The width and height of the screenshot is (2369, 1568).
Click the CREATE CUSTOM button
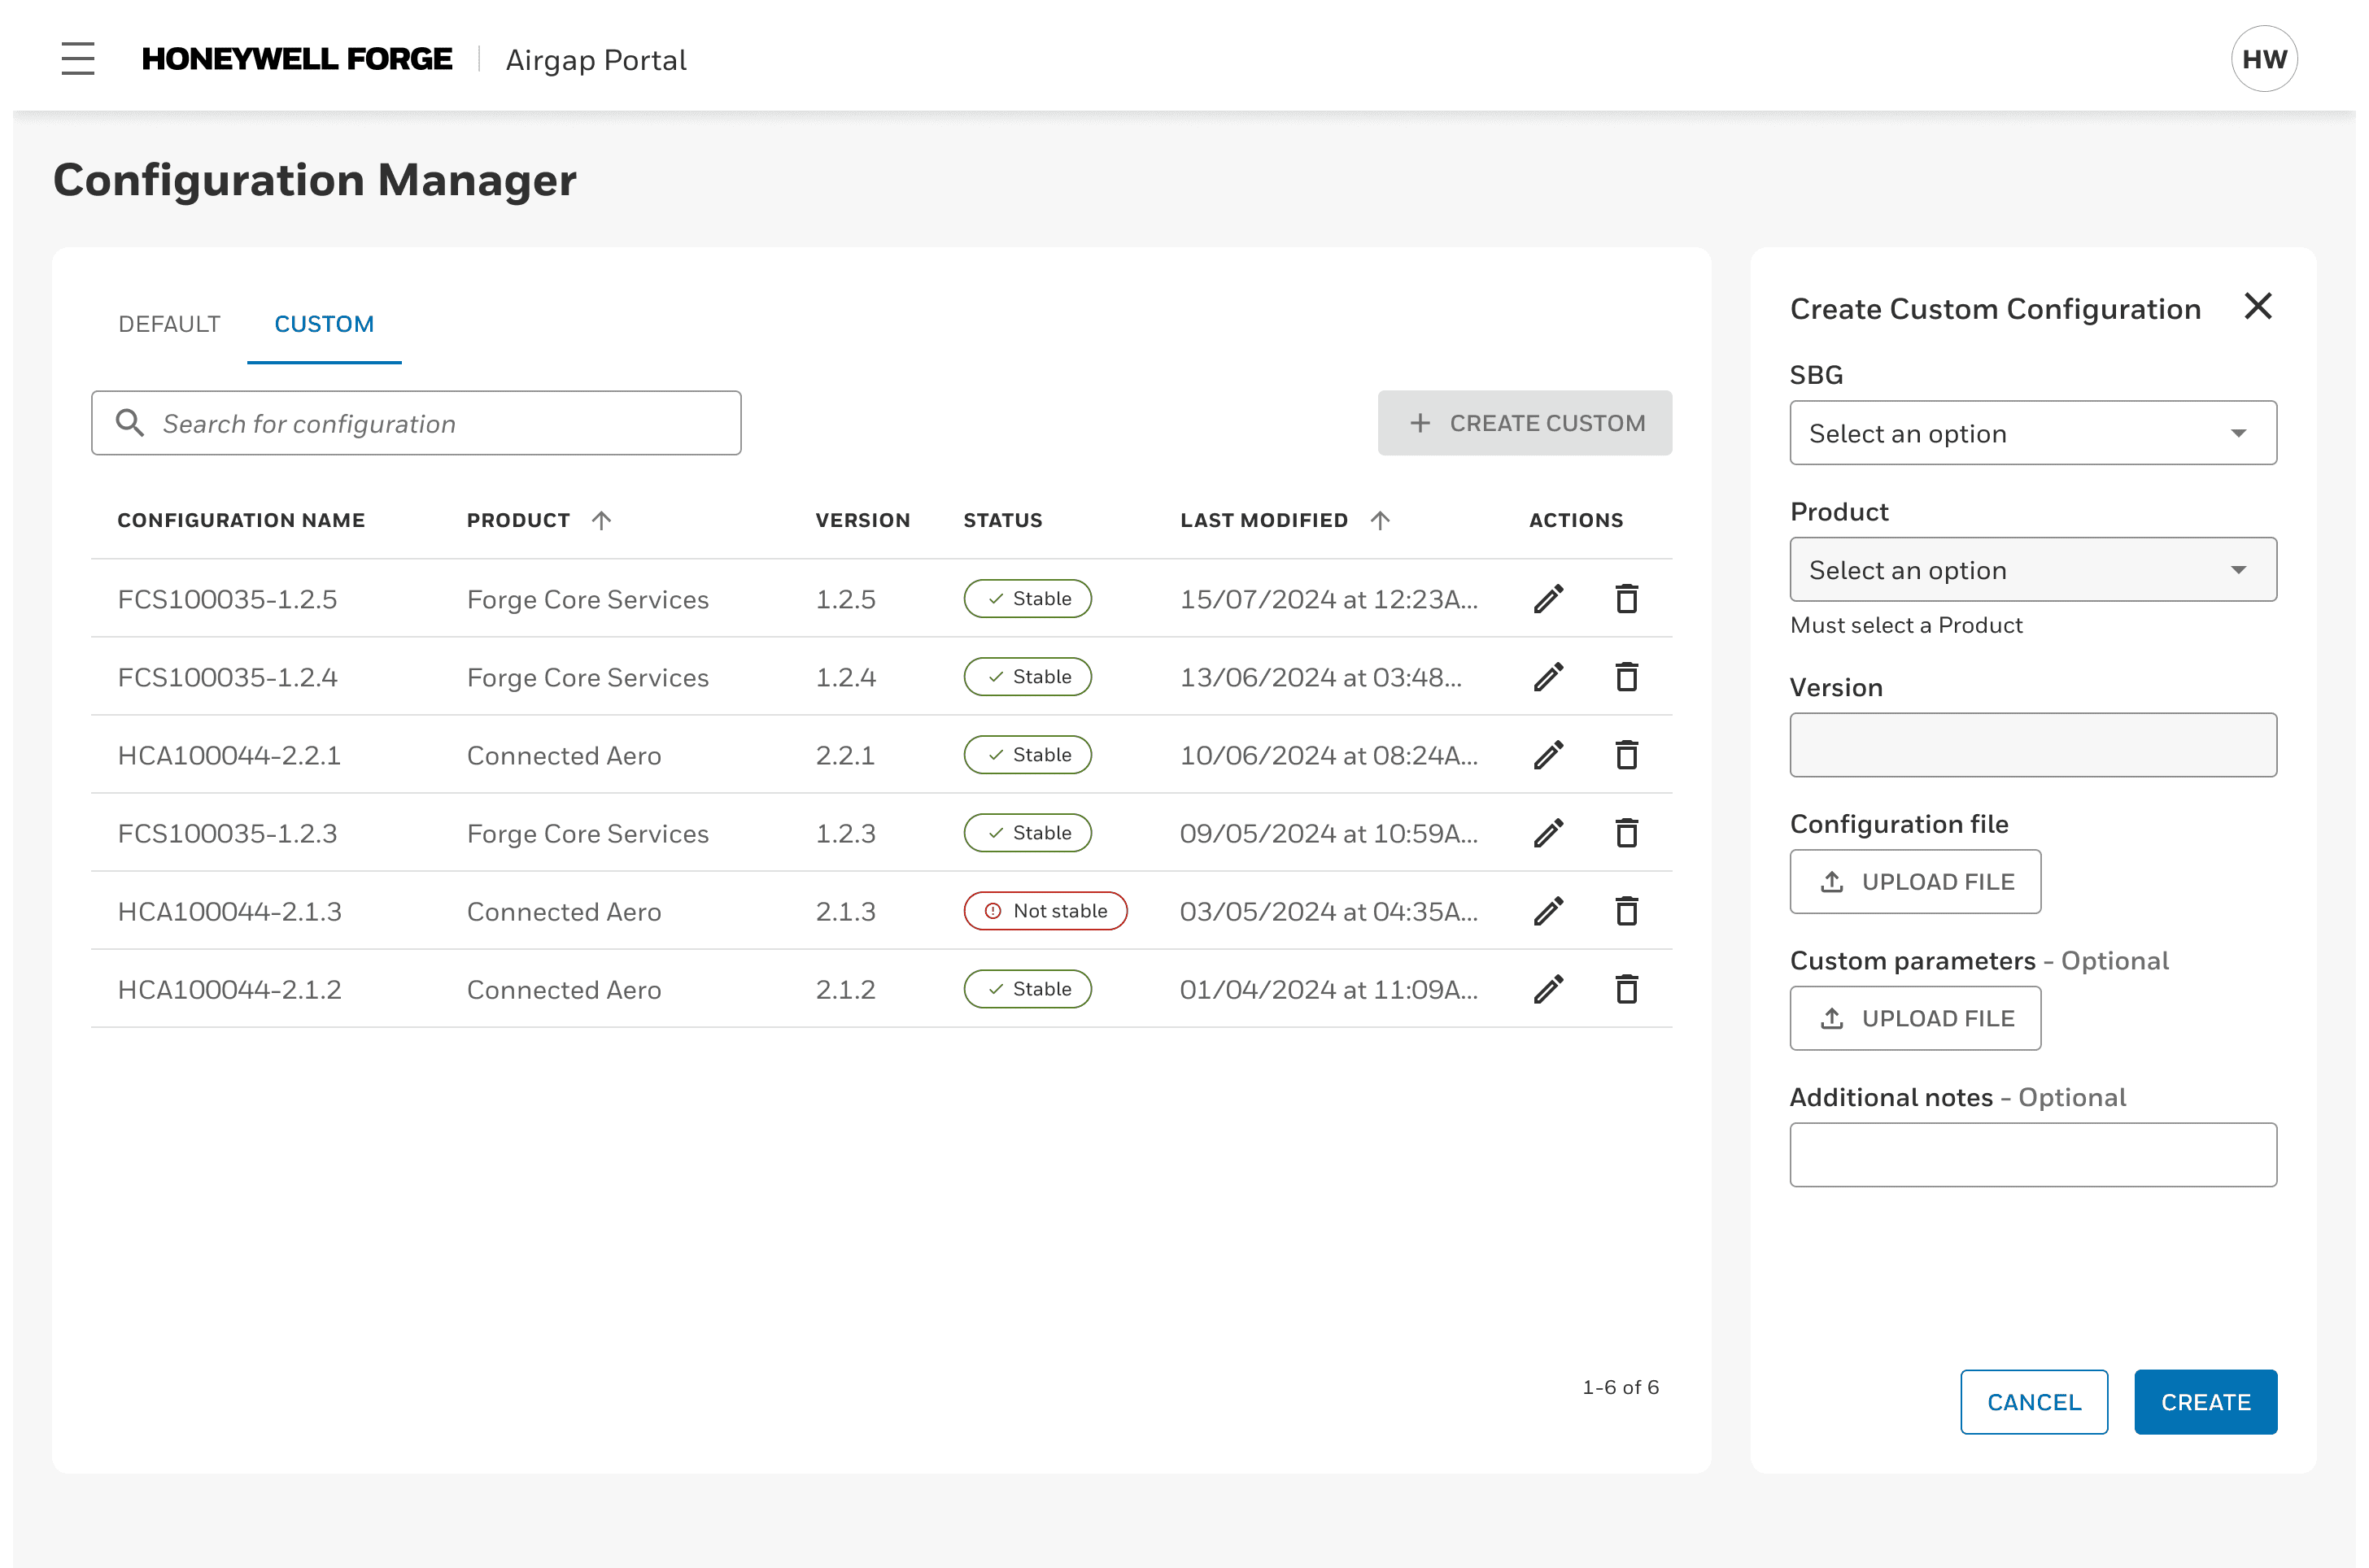point(1525,424)
